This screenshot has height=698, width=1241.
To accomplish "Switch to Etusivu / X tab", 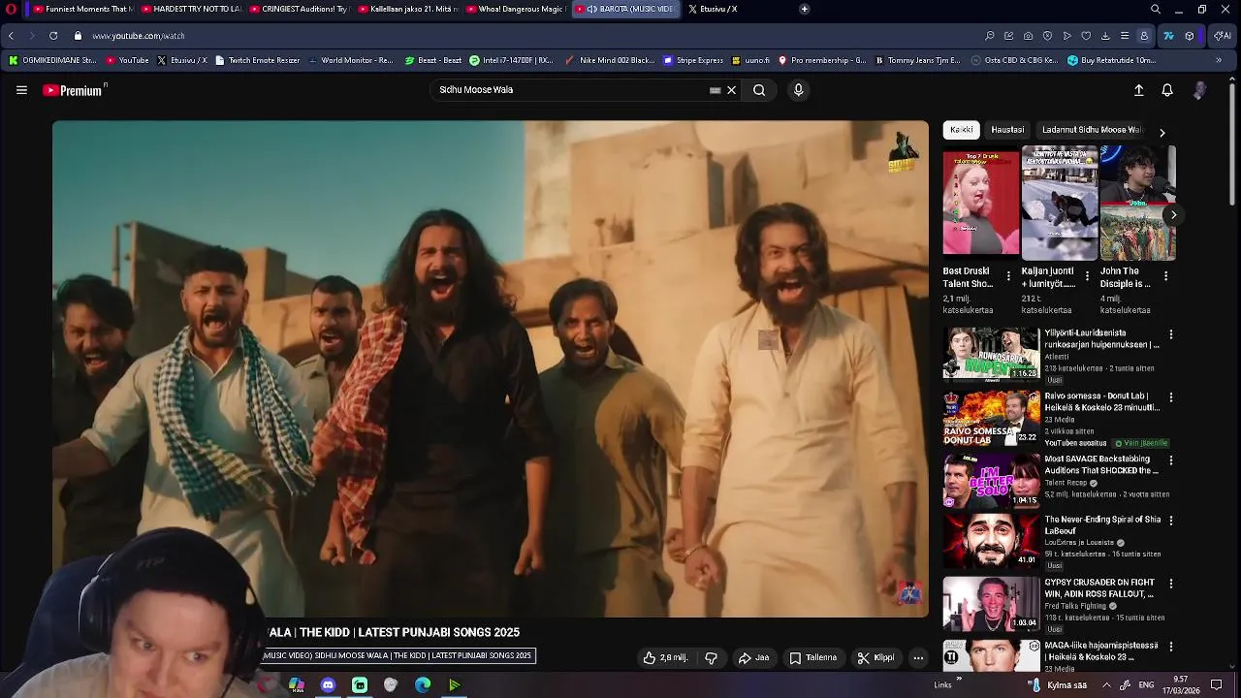I will click(x=735, y=9).
